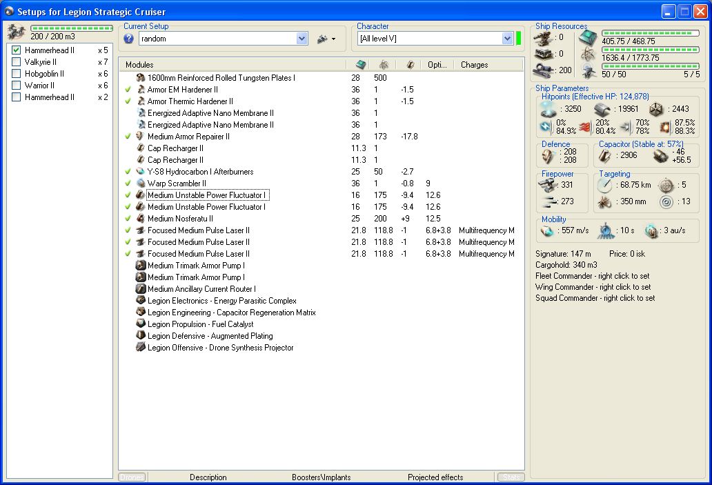Click the drone bay ship icon
The width and height of the screenshot is (712, 485).
pyautogui.click(x=17, y=32)
